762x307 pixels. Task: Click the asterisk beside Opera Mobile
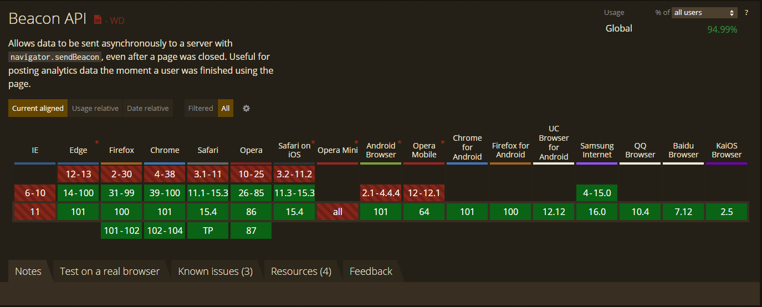pyautogui.click(x=443, y=143)
